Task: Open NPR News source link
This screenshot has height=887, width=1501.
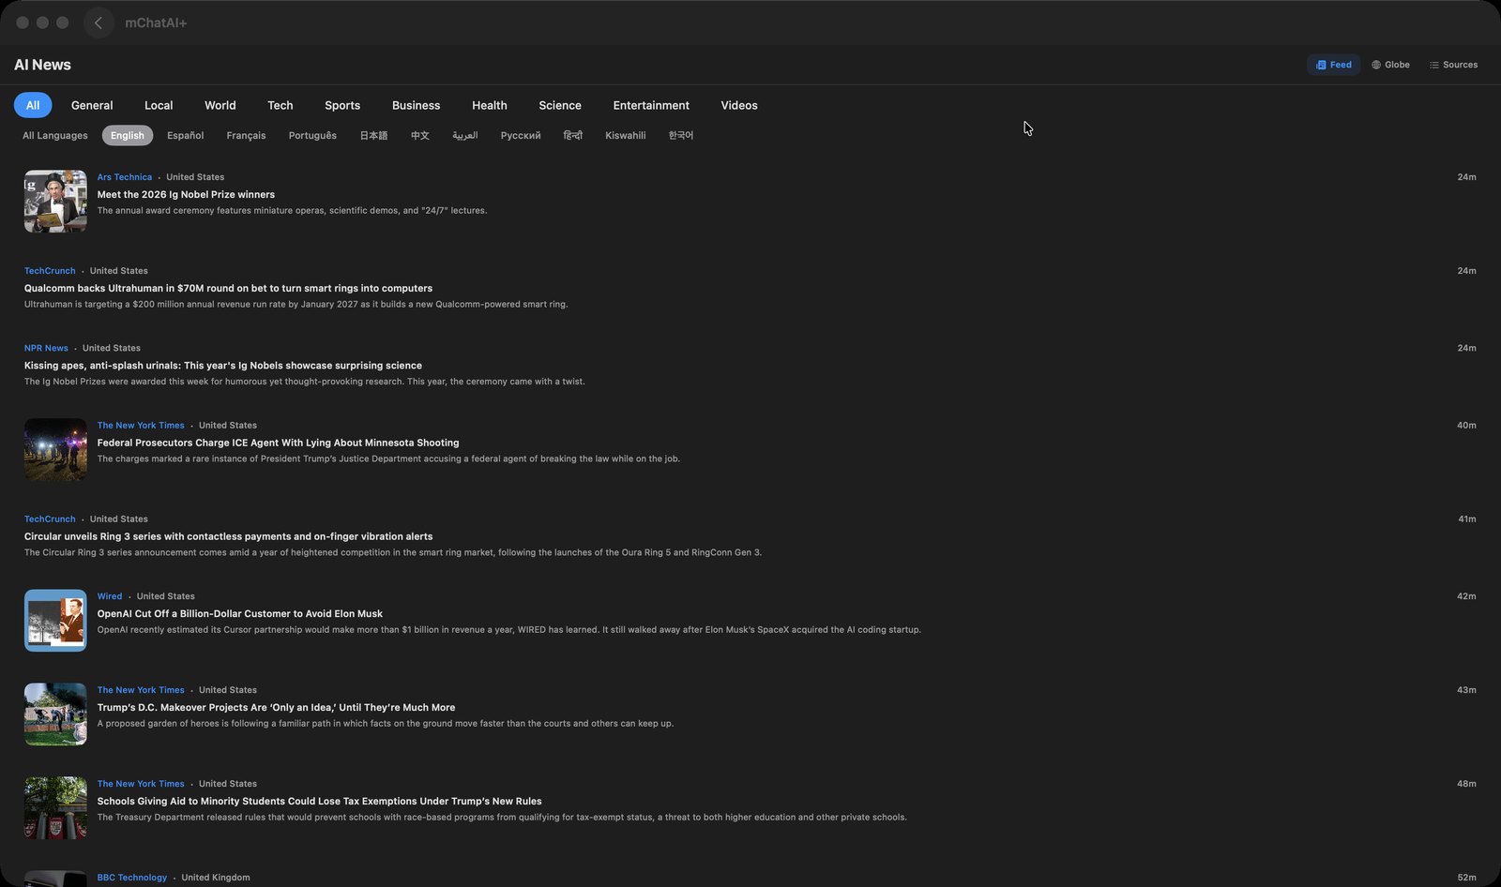Action: (x=46, y=348)
